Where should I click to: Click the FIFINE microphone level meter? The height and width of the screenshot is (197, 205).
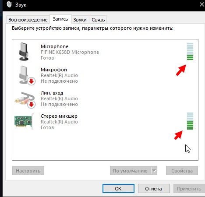click(190, 51)
